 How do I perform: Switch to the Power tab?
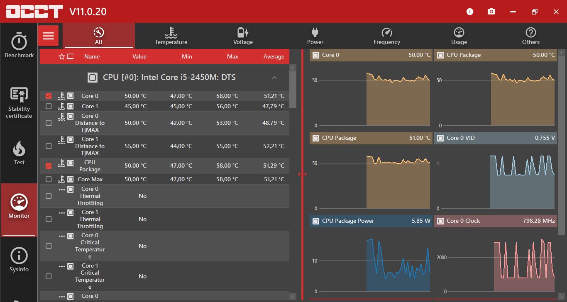point(315,36)
